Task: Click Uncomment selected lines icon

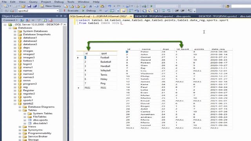Action: (169, 11)
